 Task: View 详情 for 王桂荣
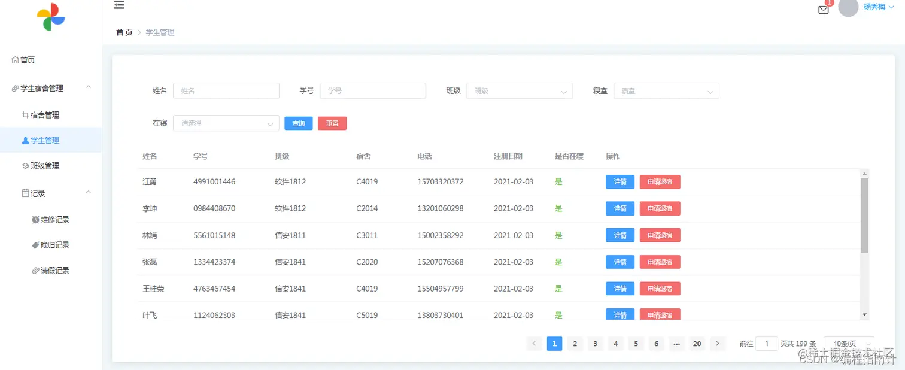pyautogui.click(x=620, y=289)
